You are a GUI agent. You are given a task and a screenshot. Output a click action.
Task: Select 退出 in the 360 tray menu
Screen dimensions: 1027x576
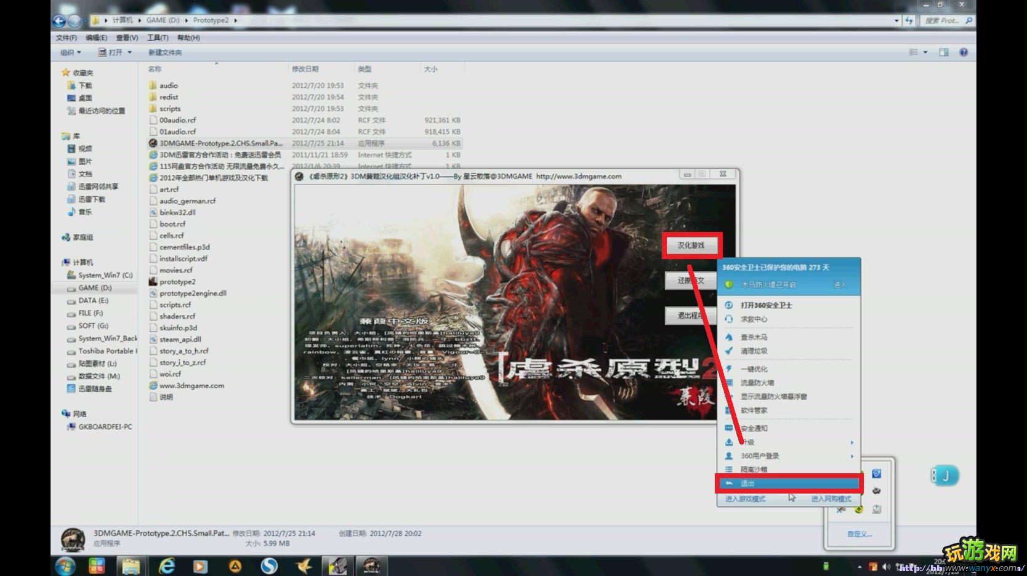click(789, 484)
